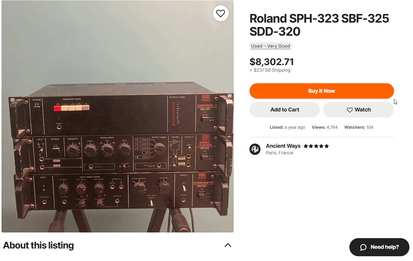Open the Ancient Ways shop link
This screenshot has width=413, height=261.
(283, 146)
